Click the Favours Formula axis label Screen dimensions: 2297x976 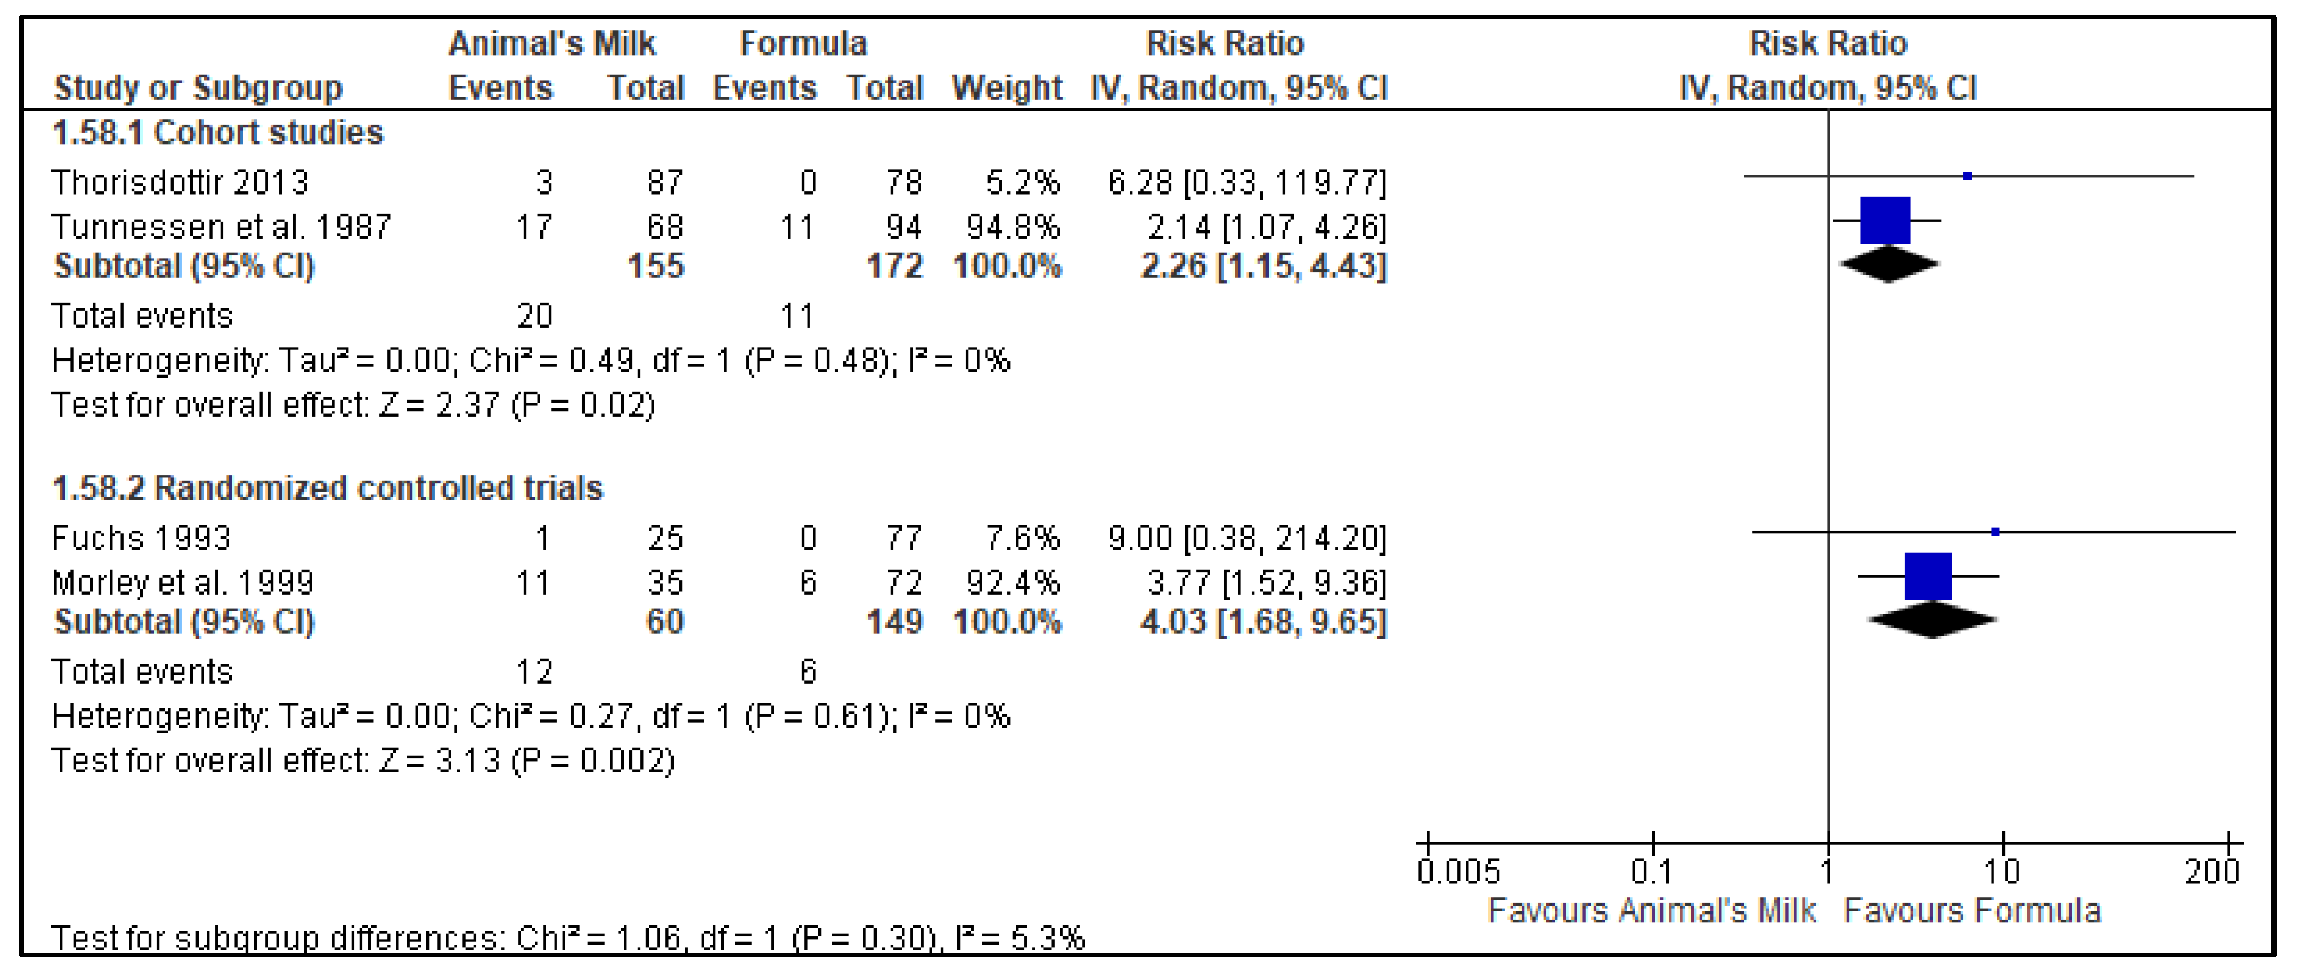click(x=1972, y=911)
